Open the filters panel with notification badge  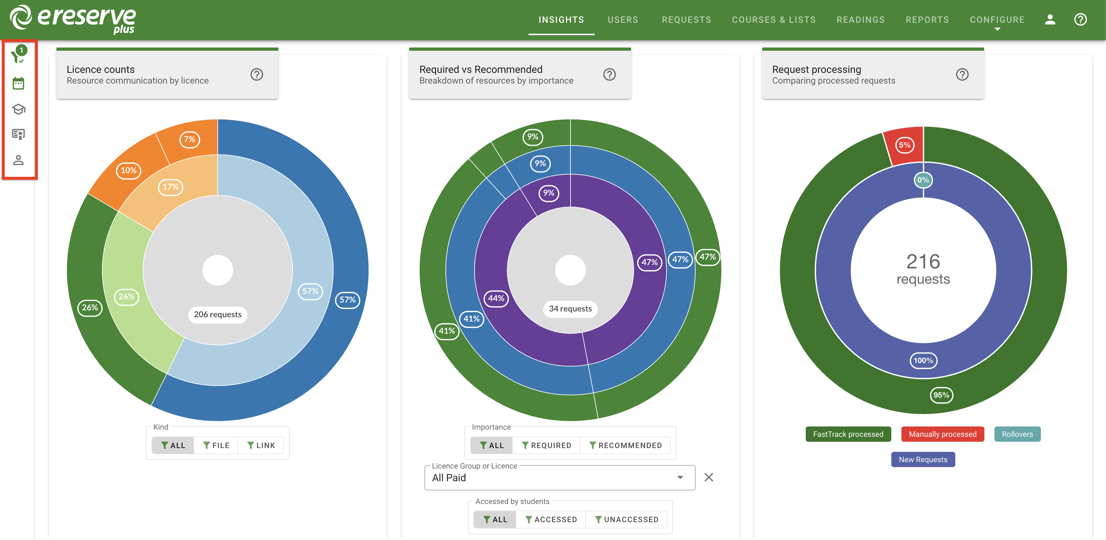point(18,56)
